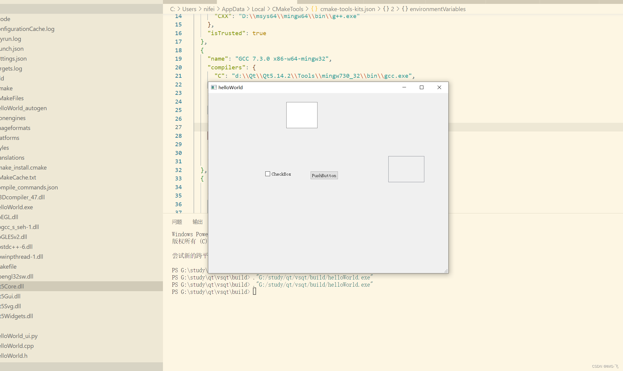Click the braces JSON icon in the breadcrumb
The width and height of the screenshot is (623, 371).
click(314, 9)
